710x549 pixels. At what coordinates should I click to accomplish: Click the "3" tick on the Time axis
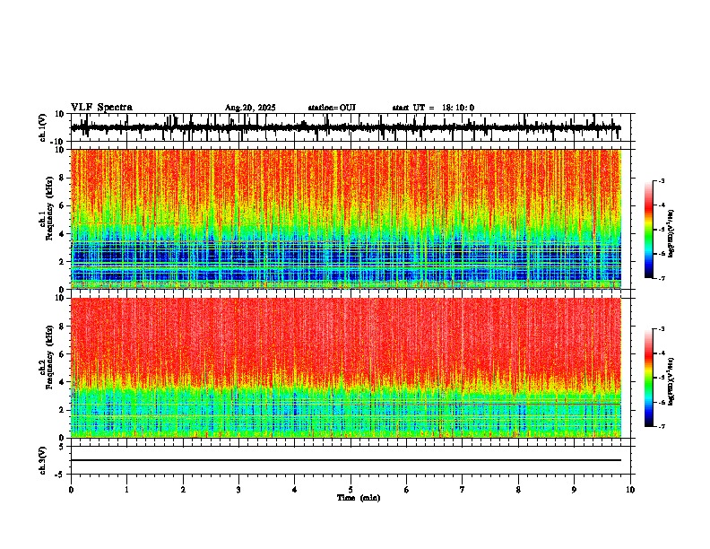point(238,490)
